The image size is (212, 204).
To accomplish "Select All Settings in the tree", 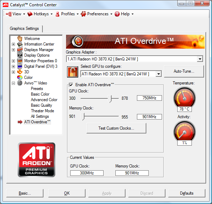I will [x=40, y=116].
